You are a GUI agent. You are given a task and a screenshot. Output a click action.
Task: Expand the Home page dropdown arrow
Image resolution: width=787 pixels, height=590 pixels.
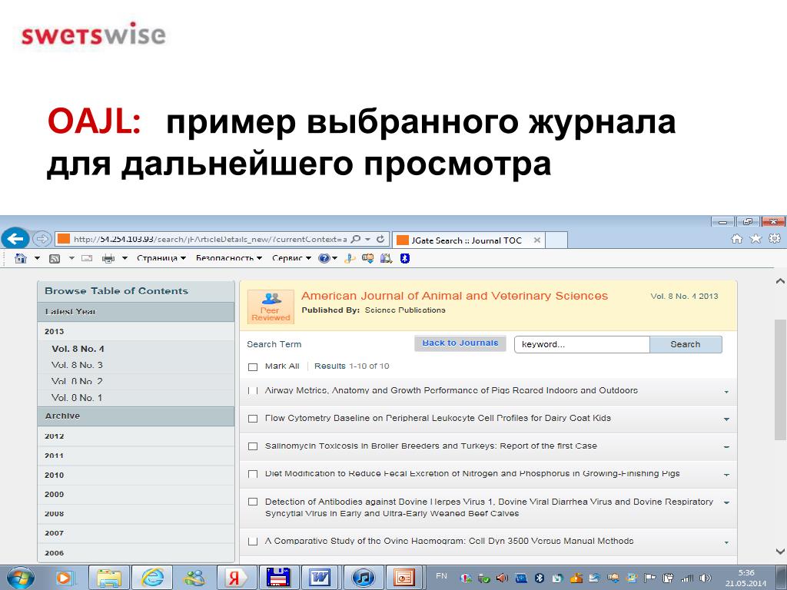pyautogui.click(x=37, y=258)
